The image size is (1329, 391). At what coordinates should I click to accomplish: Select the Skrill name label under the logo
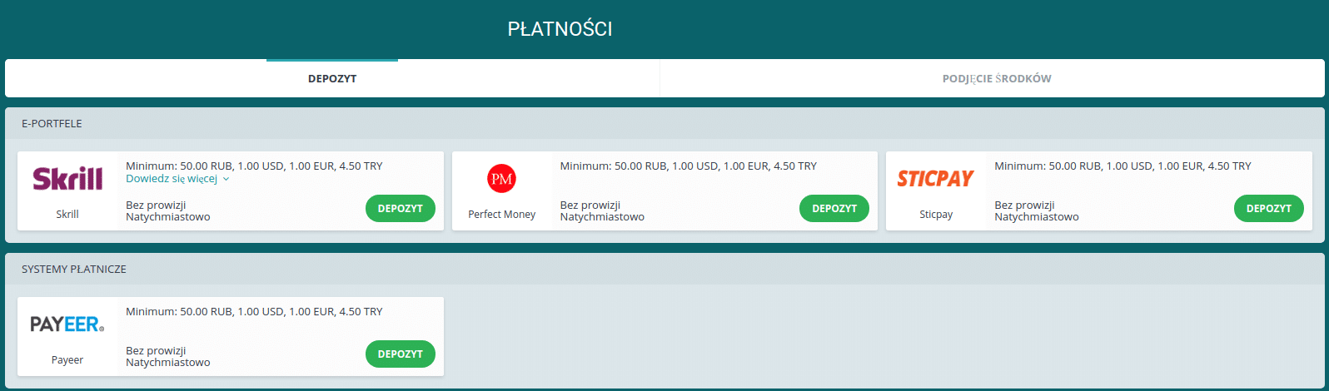click(67, 214)
